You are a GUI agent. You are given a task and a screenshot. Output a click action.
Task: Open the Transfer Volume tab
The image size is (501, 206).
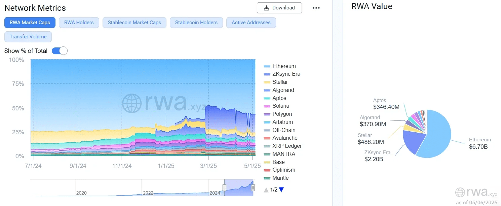tap(28, 37)
